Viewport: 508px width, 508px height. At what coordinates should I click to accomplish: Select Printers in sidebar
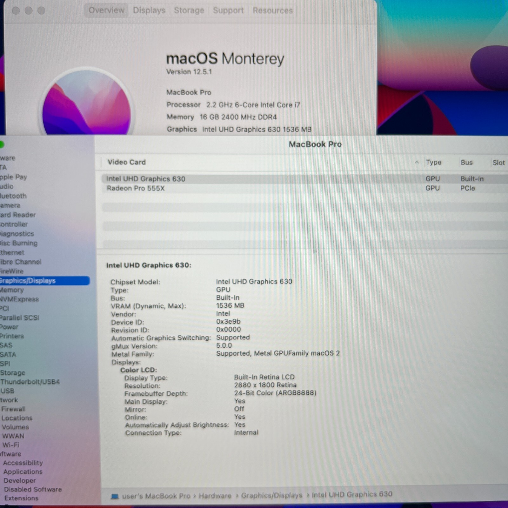point(12,336)
